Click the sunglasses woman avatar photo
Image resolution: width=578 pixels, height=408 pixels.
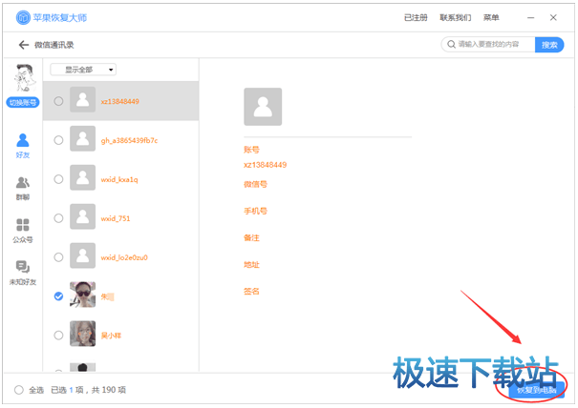(82, 295)
